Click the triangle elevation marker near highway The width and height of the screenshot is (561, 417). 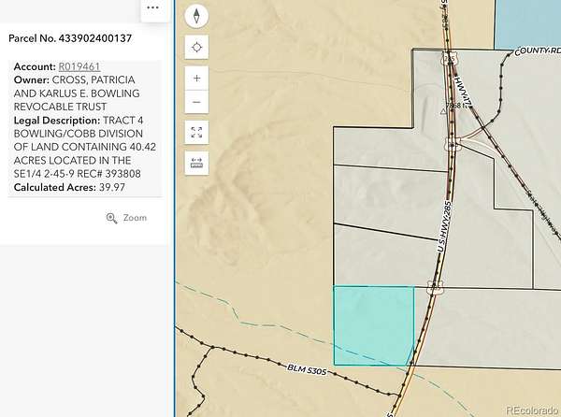pyautogui.click(x=444, y=110)
